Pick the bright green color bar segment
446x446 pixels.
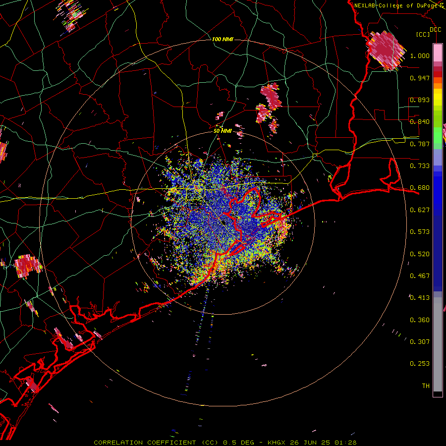[438, 135]
